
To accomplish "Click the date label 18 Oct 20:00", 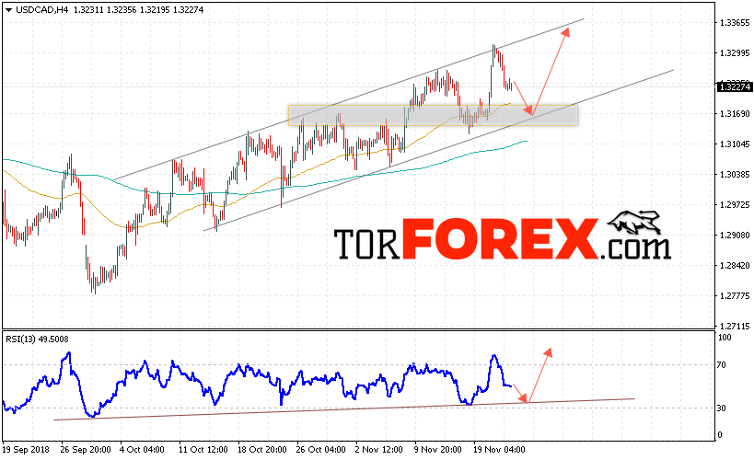I will (x=262, y=450).
